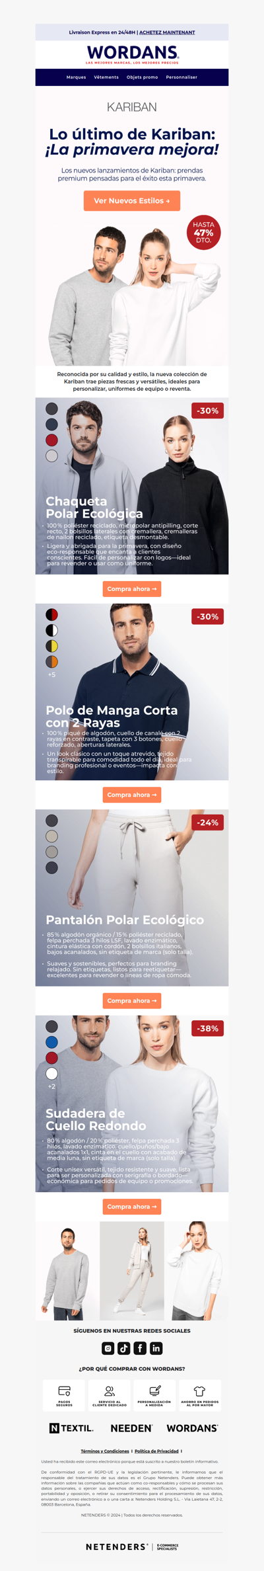Open the Facebook social icon

coord(140,1348)
